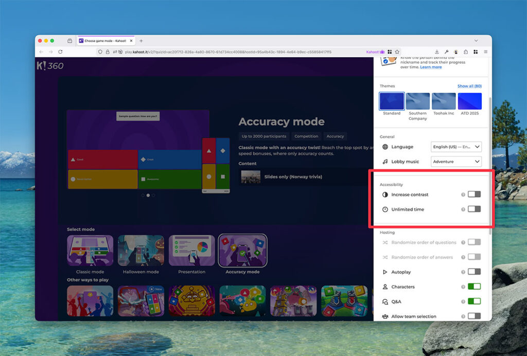Turn off the Characters toggle
527x356 pixels.
click(x=475, y=287)
